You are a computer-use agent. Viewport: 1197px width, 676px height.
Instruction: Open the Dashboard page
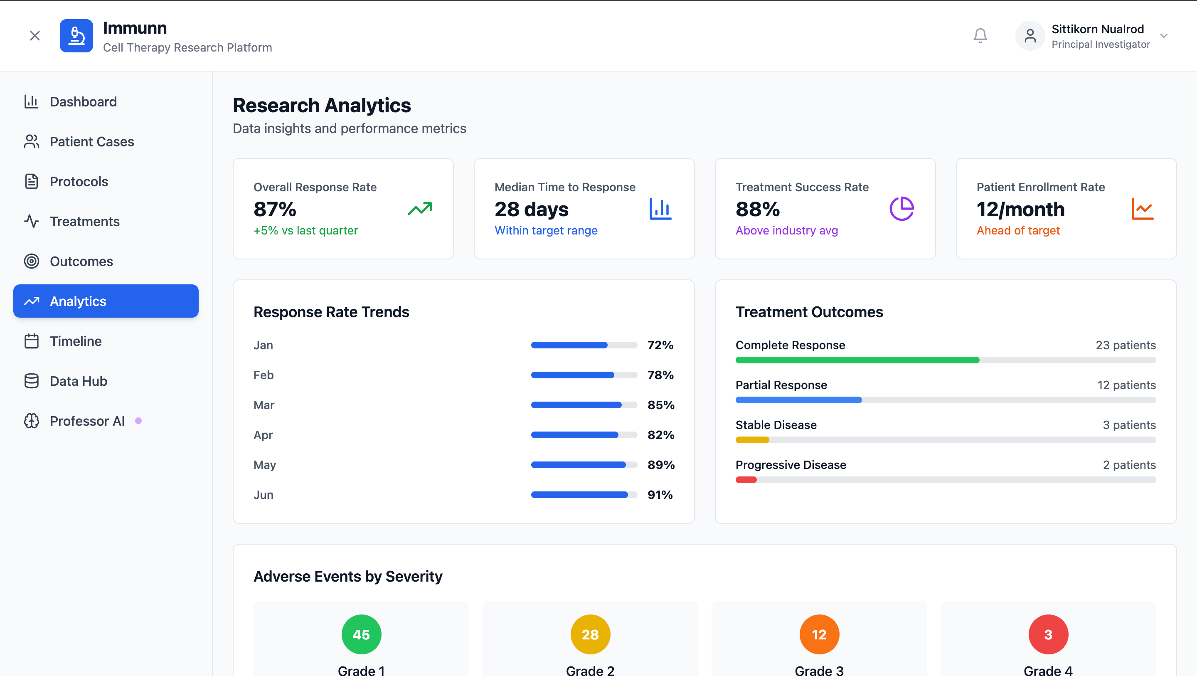click(x=83, y=102)
